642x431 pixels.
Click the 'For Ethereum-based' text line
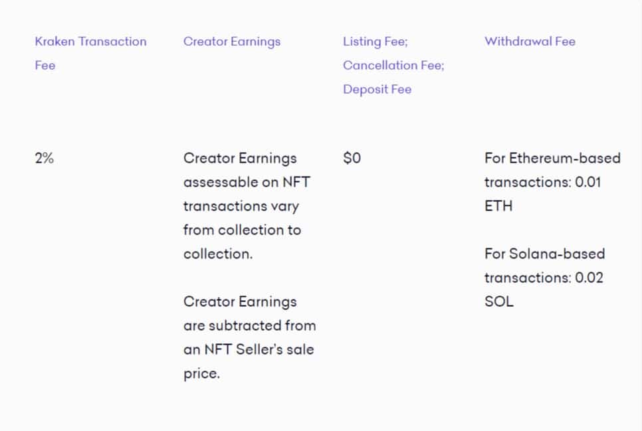pyautogui.click(x=552, y=159)
